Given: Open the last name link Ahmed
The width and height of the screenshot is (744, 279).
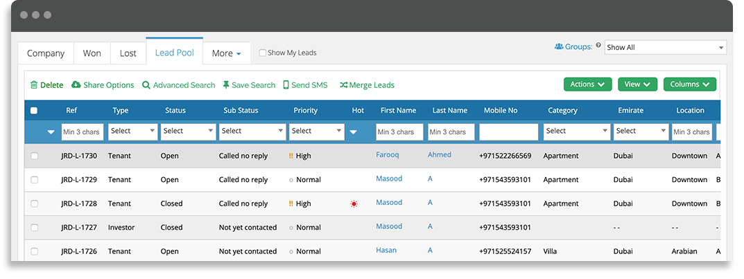Looking at the screenshot, I should tap(440, 154).
